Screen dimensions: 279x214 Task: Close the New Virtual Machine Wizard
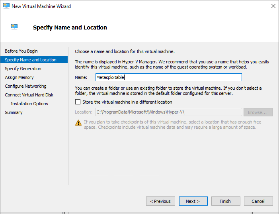[273, 6]
